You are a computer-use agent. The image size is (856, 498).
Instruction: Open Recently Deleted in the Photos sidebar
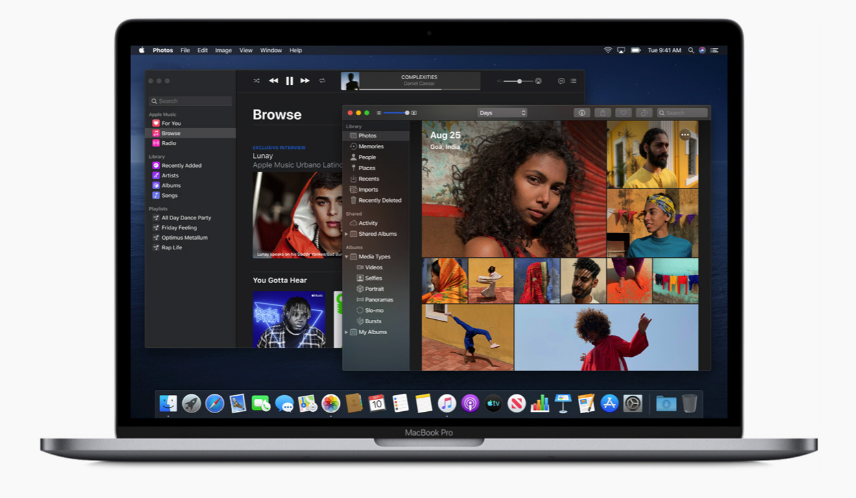(376, 200)
